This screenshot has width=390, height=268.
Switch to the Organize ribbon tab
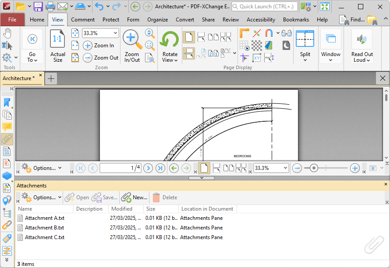pyautogui.click(x=157, y=20)
